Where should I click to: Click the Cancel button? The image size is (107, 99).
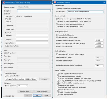[x=47, y=96]
